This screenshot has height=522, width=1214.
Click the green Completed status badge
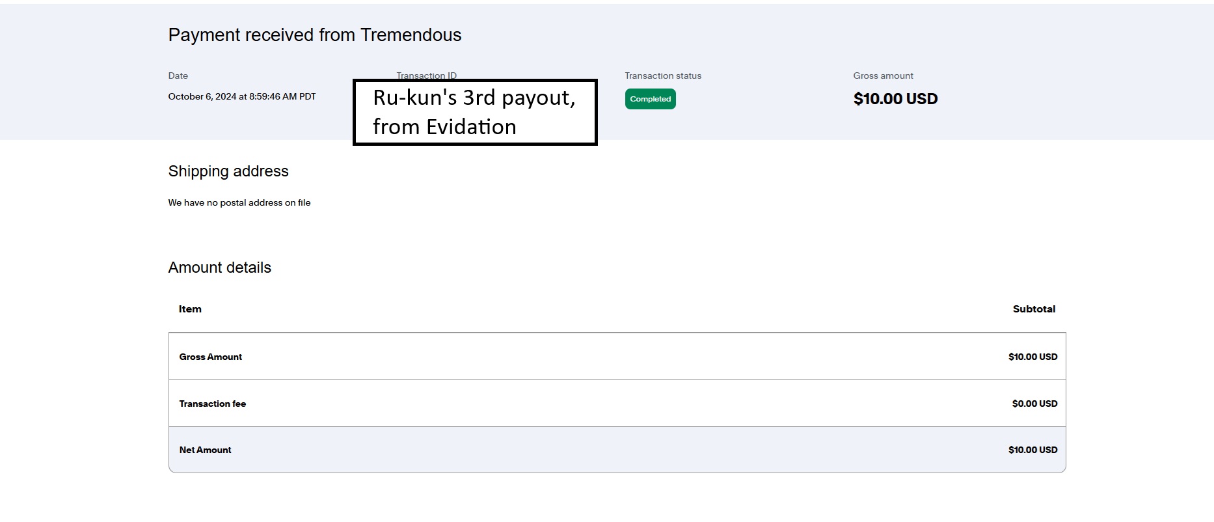[650, 99]
